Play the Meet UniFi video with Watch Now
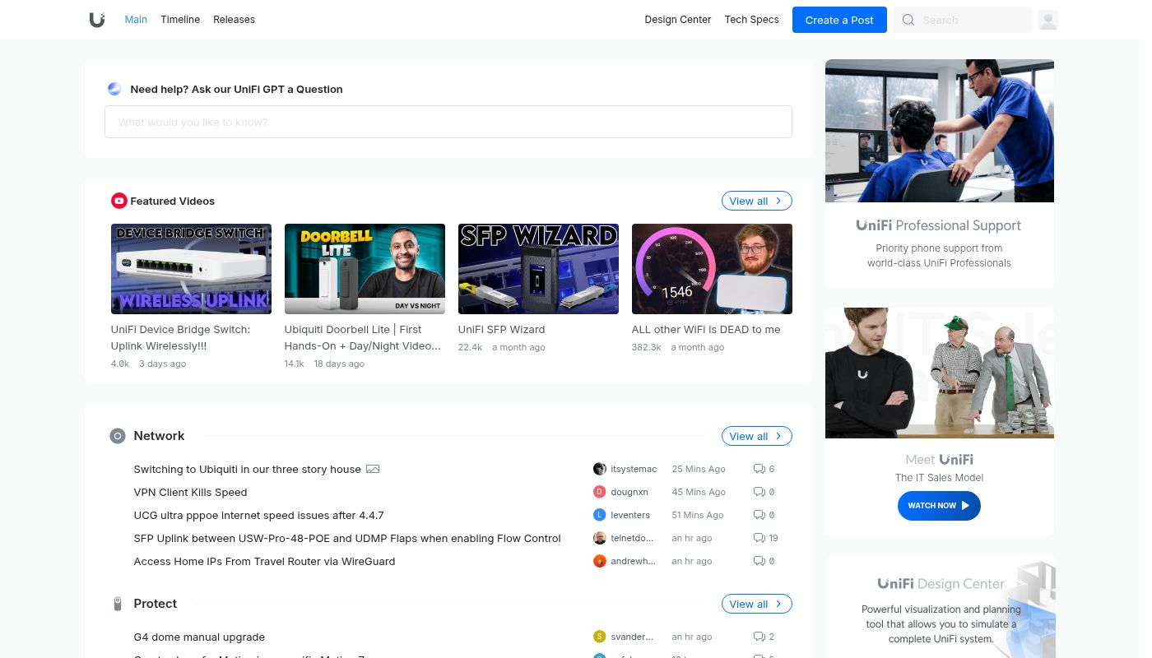Viewport: 1152px width, 658px height. [x=938, y=506]
